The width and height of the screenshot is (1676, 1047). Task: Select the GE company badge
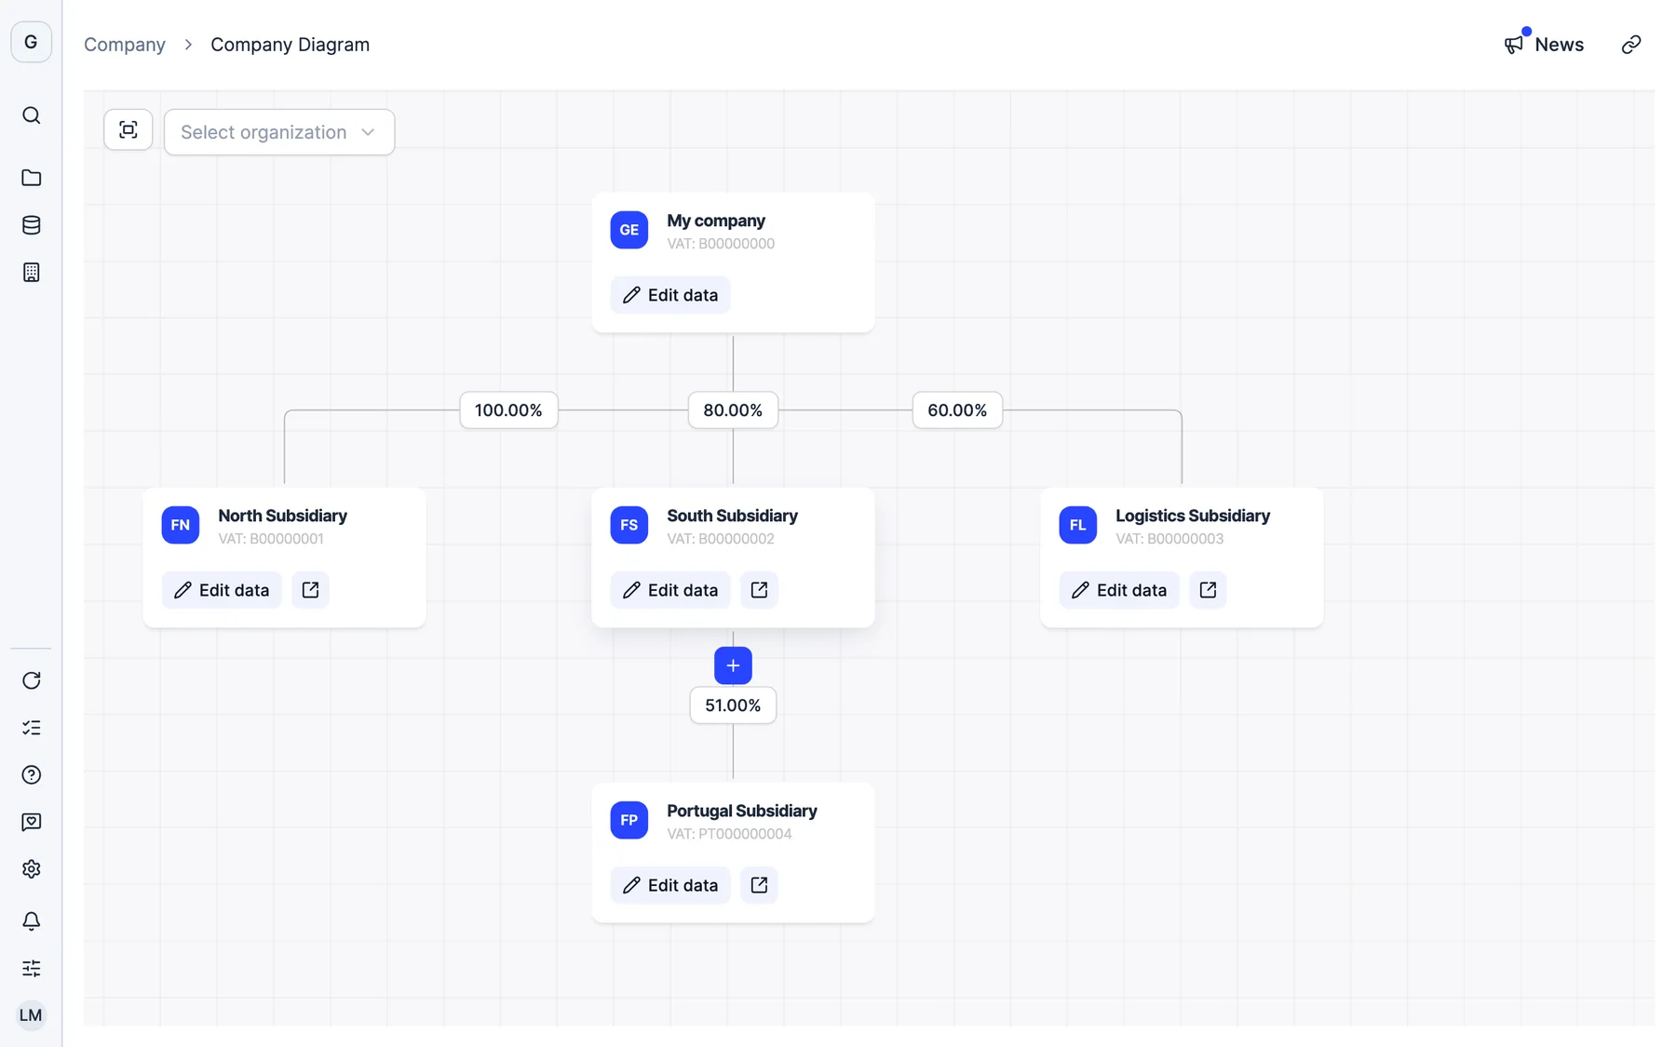tap(629, 230)
